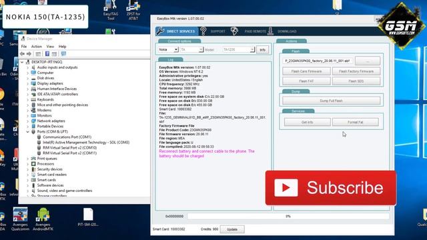This screenshot has height=240, width=427.
Task: Click the PIT-SM-J20 file on desktop
Action: 88,217
